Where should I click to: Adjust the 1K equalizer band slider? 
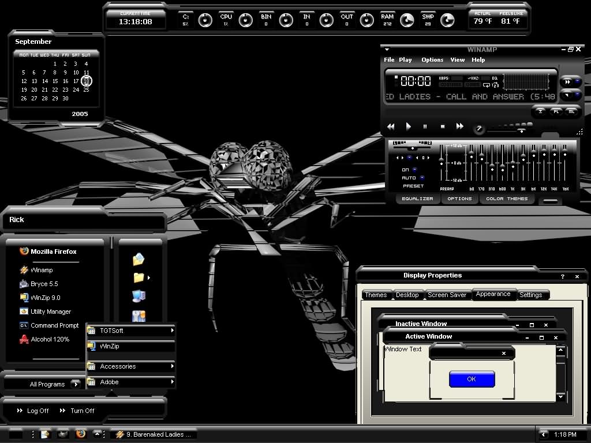513,163
